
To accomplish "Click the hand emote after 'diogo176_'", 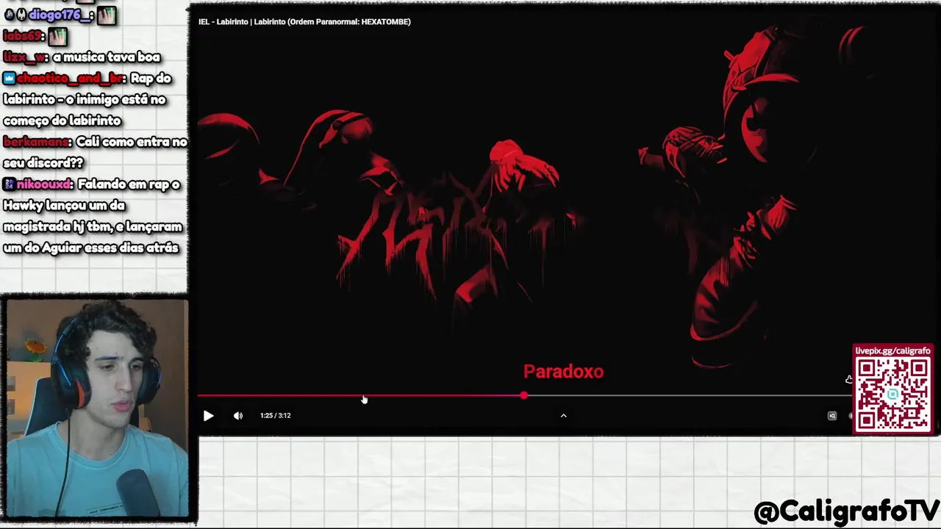I will click(107, 15).
